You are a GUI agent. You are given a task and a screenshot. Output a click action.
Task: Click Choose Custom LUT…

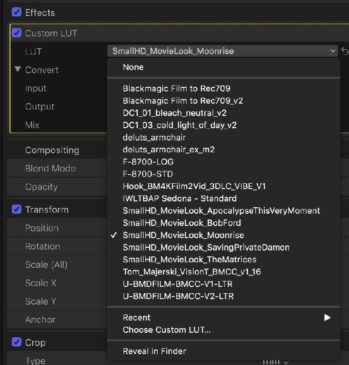coord(167,330)
